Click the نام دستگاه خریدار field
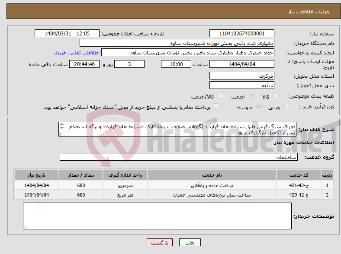The image size is (341, 254). [x=177, y=43]
